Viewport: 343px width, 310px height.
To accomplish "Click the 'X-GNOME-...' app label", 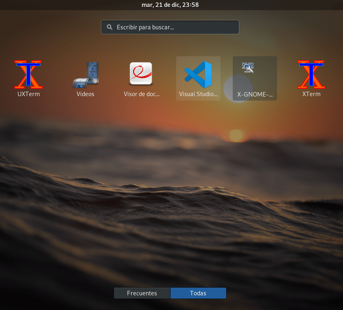I will click(255, 94).
